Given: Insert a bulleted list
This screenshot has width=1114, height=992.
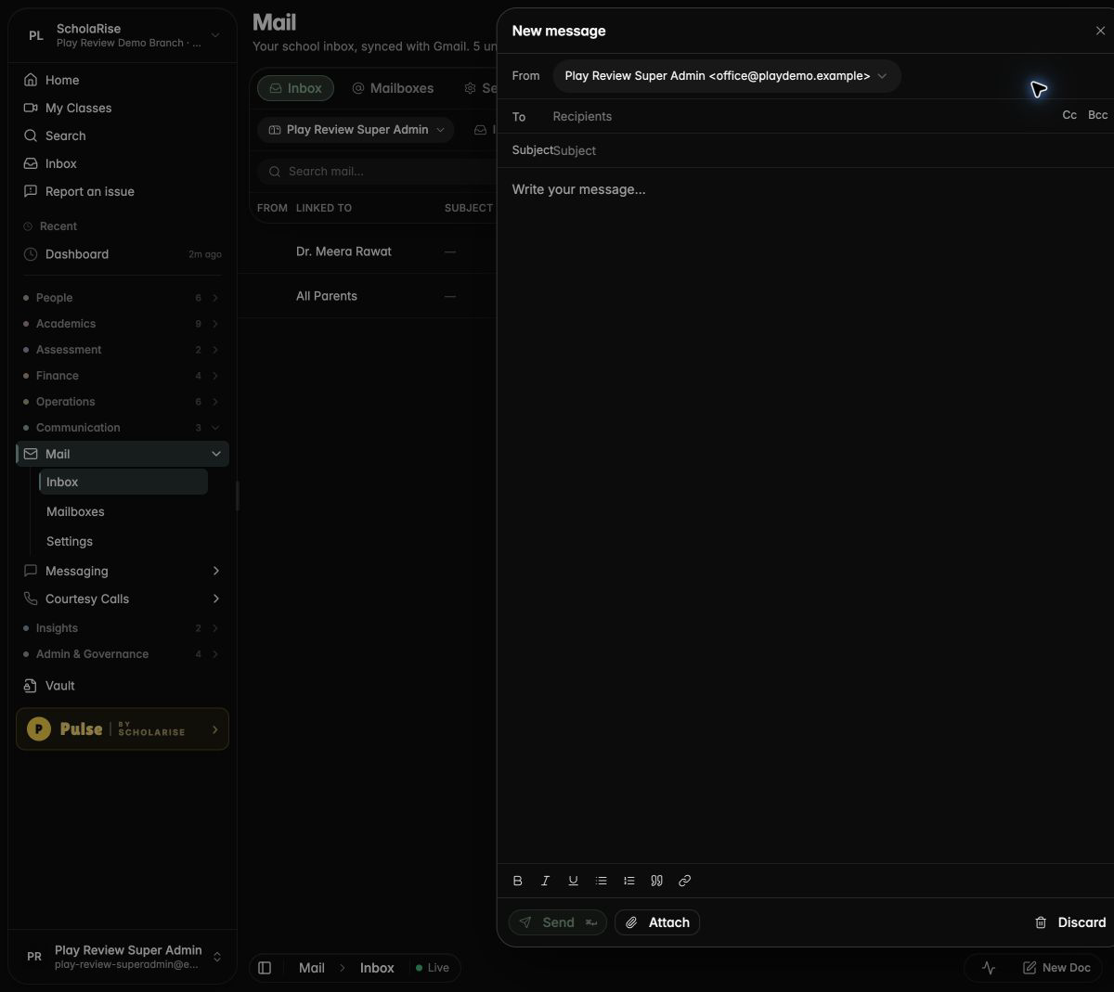Looking at the screenshot, I should [602, 881].
